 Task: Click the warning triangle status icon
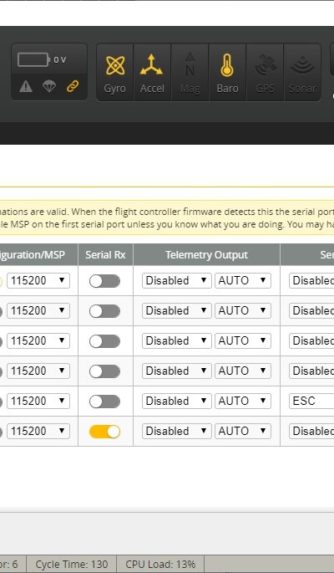pyautogui.click(x=26, y=86)
